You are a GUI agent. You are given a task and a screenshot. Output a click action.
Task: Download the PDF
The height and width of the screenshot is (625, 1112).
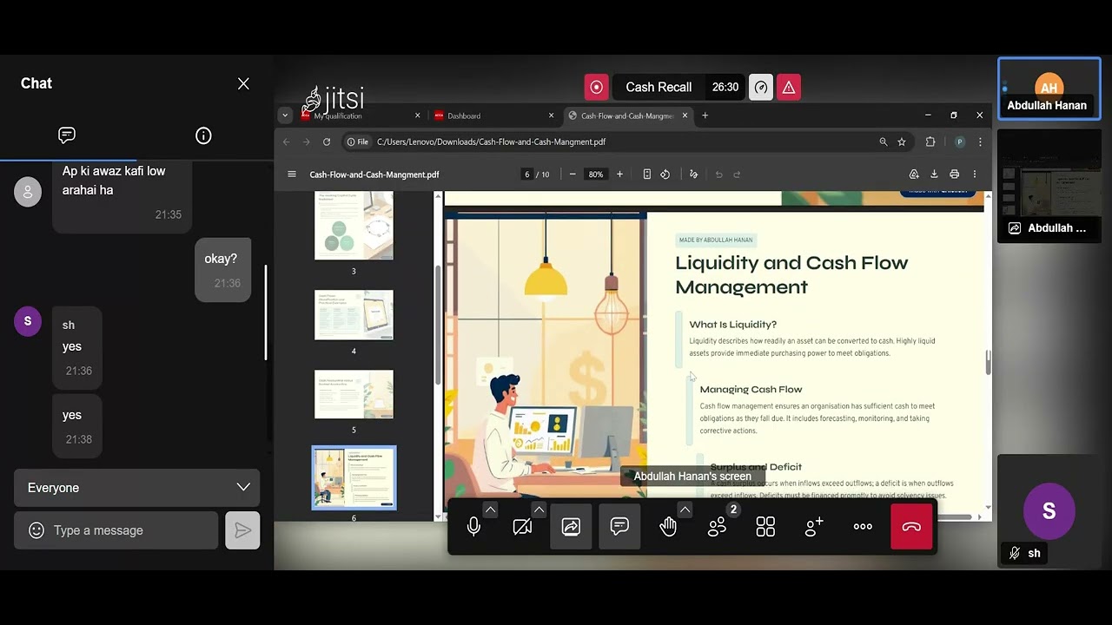tap(934, 174)
